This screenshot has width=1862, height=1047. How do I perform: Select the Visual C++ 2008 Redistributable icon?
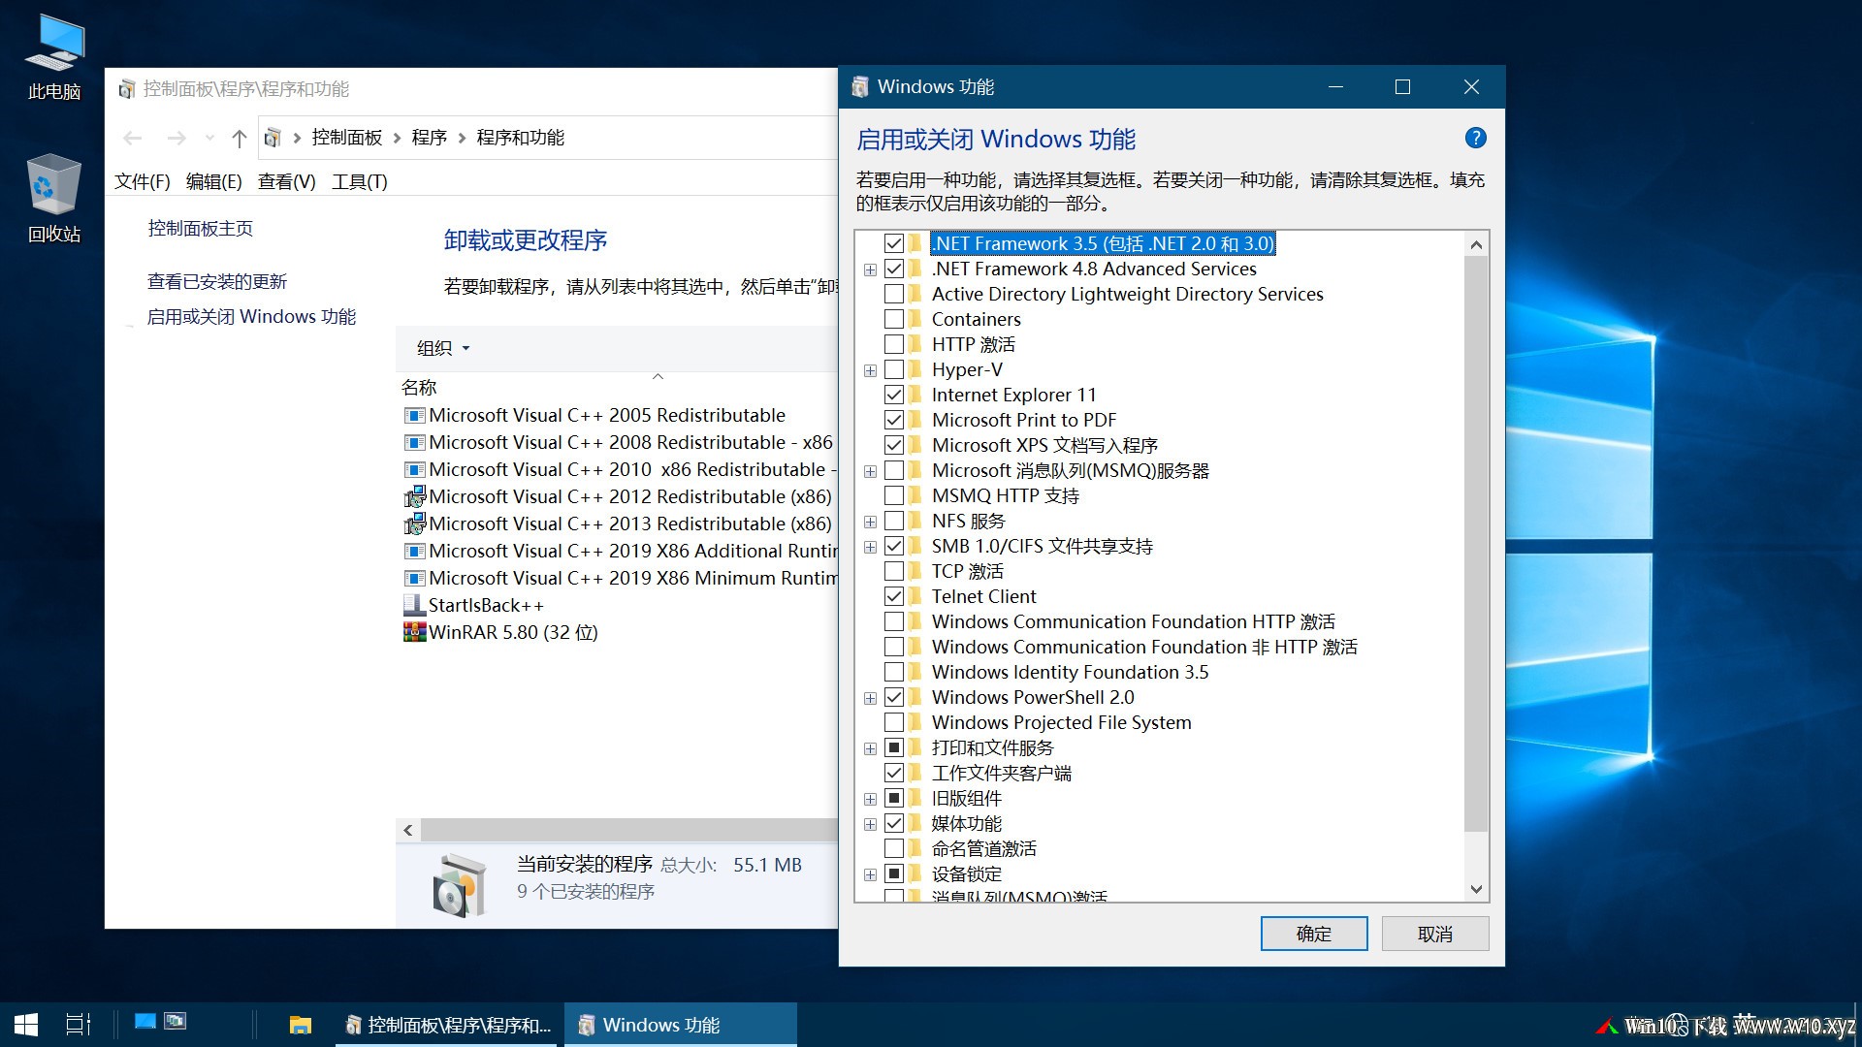(x=414, y=443)
